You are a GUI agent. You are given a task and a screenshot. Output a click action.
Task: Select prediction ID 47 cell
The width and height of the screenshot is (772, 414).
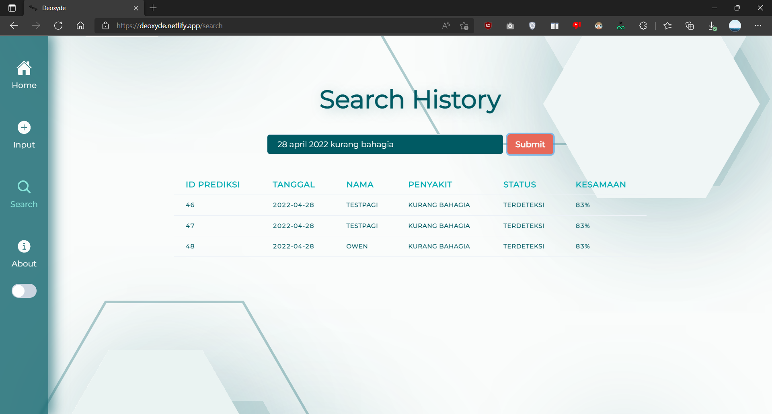(190, 226)
